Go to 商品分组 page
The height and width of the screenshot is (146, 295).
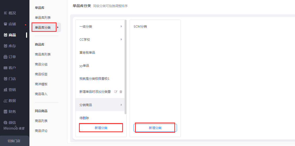tap(41, 64)
